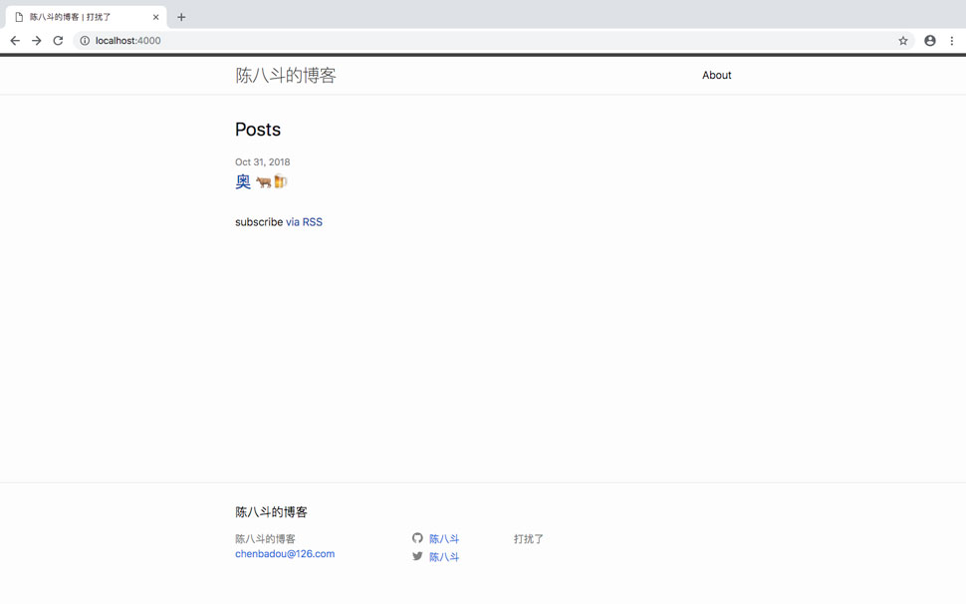The width and height of the screenshot is (966, 604).
Task: Select the 陈八斗的博客 | 打扰了 tab
Action: 87,17
